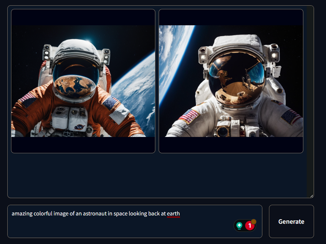The width and height of the screenshot is (326, 244).
Task: Click Earth's horizon in the right image
Action: [x=177, y=62]
